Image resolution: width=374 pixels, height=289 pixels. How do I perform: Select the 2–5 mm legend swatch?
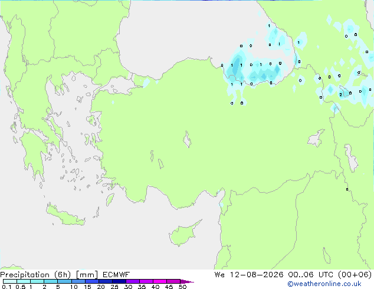pyautogui.click(x=51, y=281)
